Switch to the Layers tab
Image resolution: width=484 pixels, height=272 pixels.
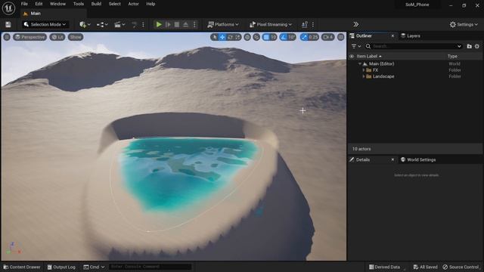pyautogui.click(x=411, y=36)
